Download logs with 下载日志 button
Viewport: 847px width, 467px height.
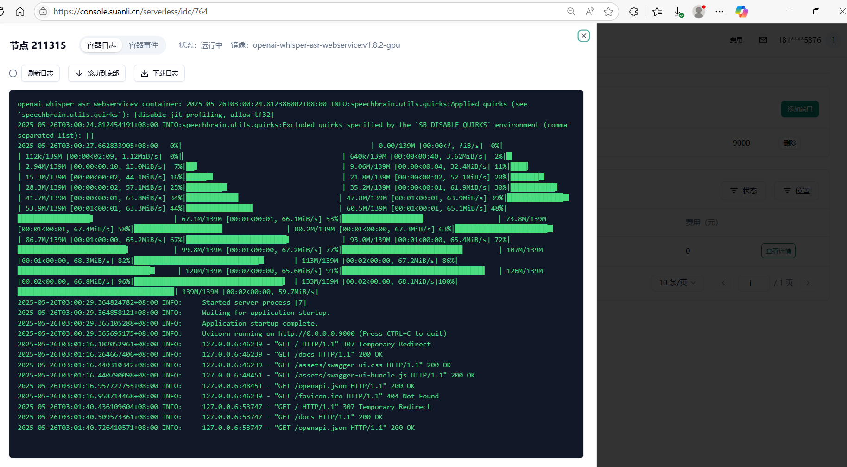click(x=159, y=73)
